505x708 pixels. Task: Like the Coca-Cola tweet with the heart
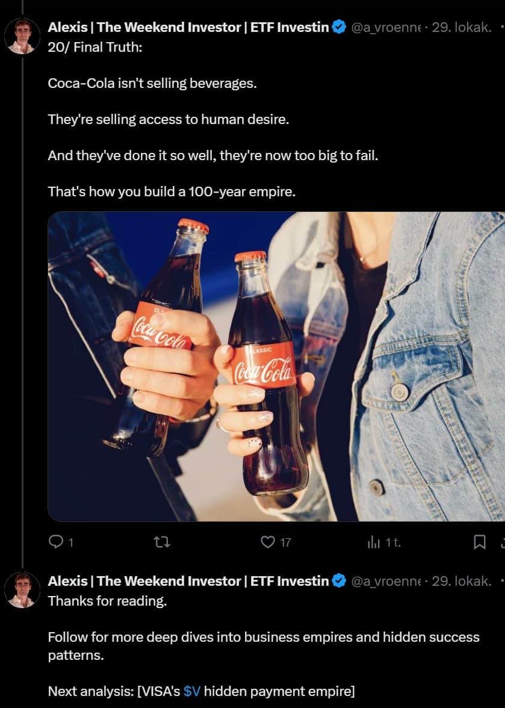pyautogui.click(x=268, y=542)
